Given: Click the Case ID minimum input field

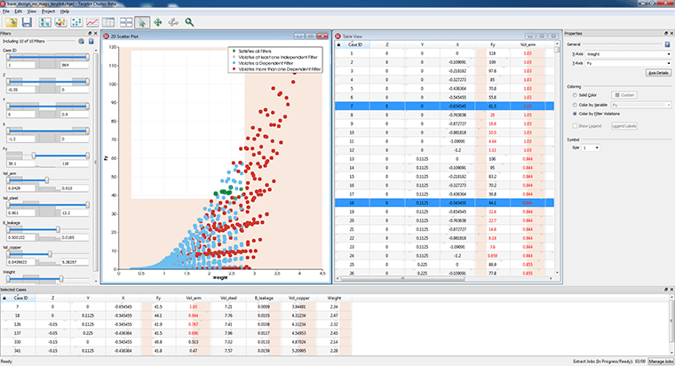Looking at the screenshot, I should click(x=20, y=65).
